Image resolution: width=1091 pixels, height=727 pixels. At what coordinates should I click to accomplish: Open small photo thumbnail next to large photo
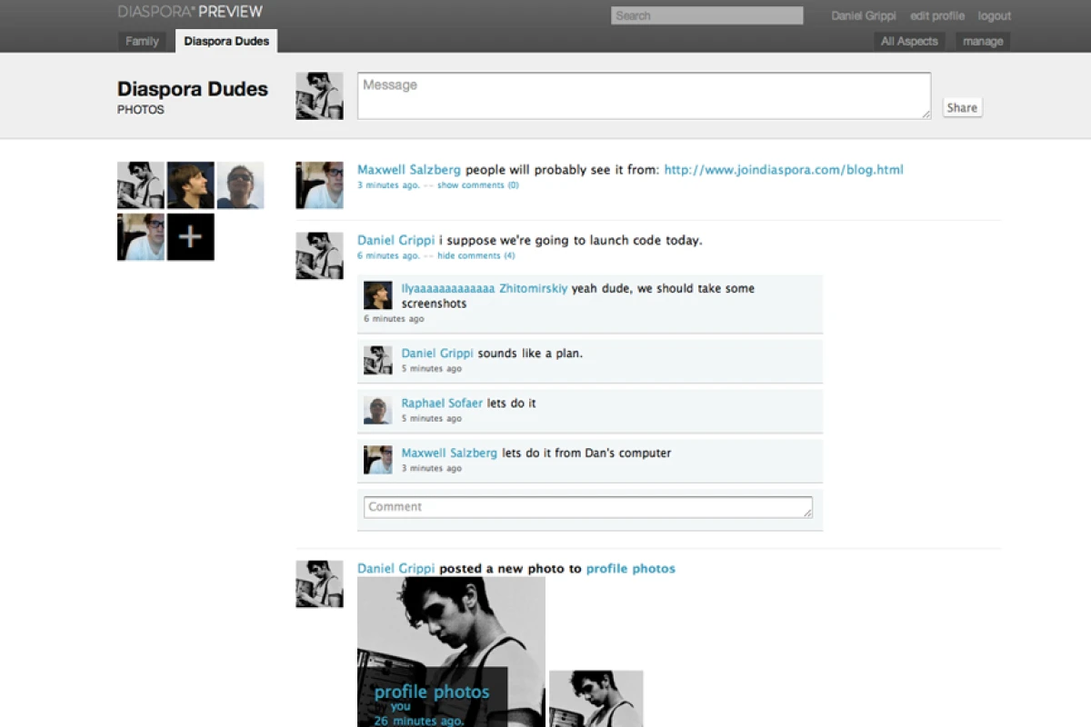tap(596, 699)
